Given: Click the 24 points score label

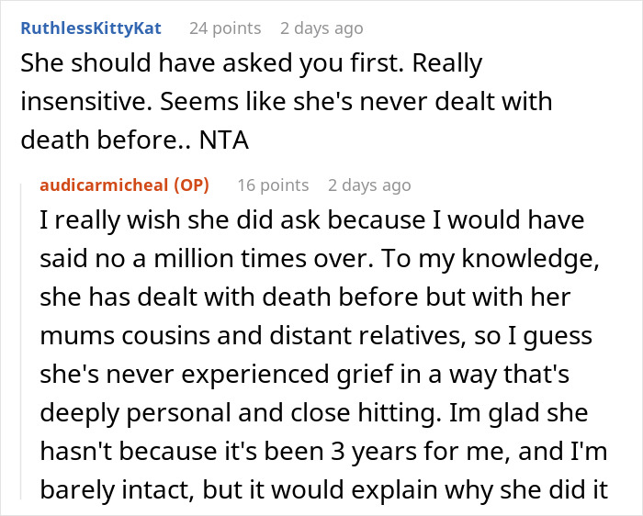Looking at the screenshot, I should [x=225, y=28].
